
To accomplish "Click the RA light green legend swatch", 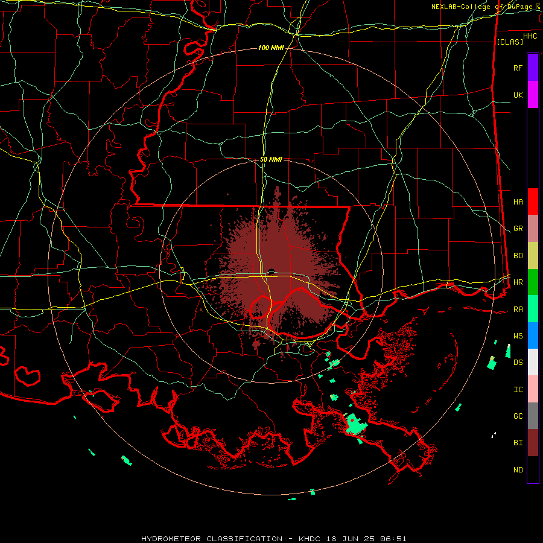I will [533, 309].
